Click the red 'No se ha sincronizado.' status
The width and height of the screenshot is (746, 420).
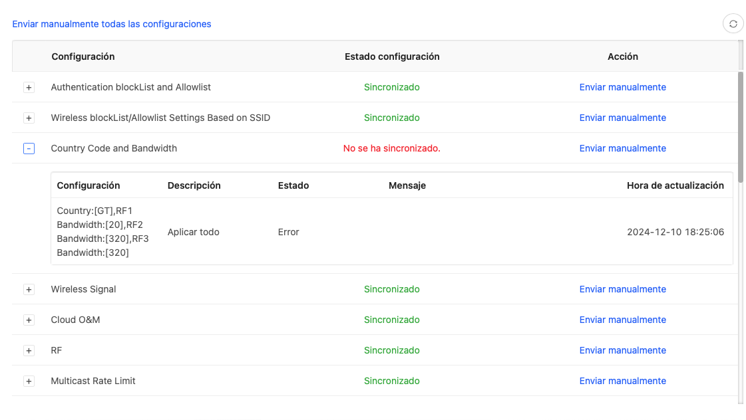pos(392,148)
